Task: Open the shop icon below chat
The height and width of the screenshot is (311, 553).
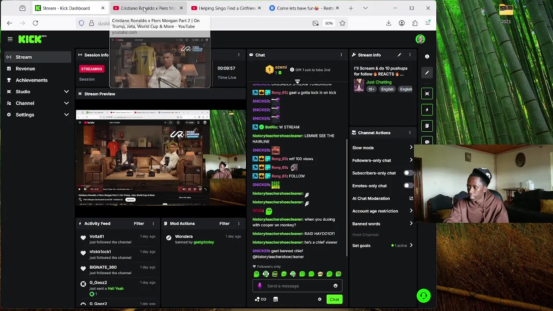Action: (275, 299)
